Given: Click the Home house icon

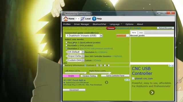Looking at the screenshot, I should (x=66, y=19).
